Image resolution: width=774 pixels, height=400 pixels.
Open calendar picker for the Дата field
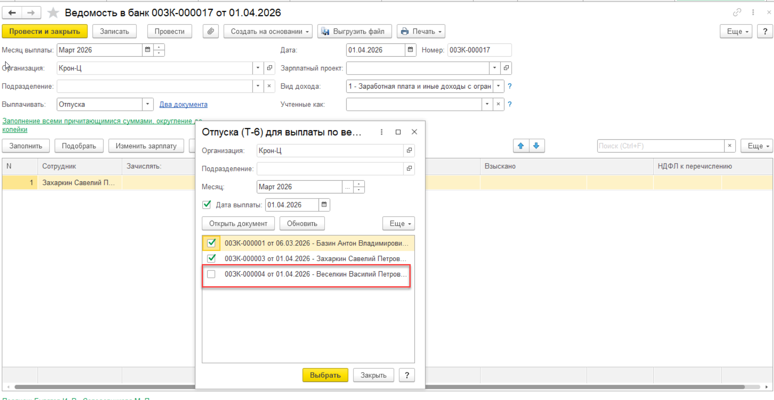(410, 50)
